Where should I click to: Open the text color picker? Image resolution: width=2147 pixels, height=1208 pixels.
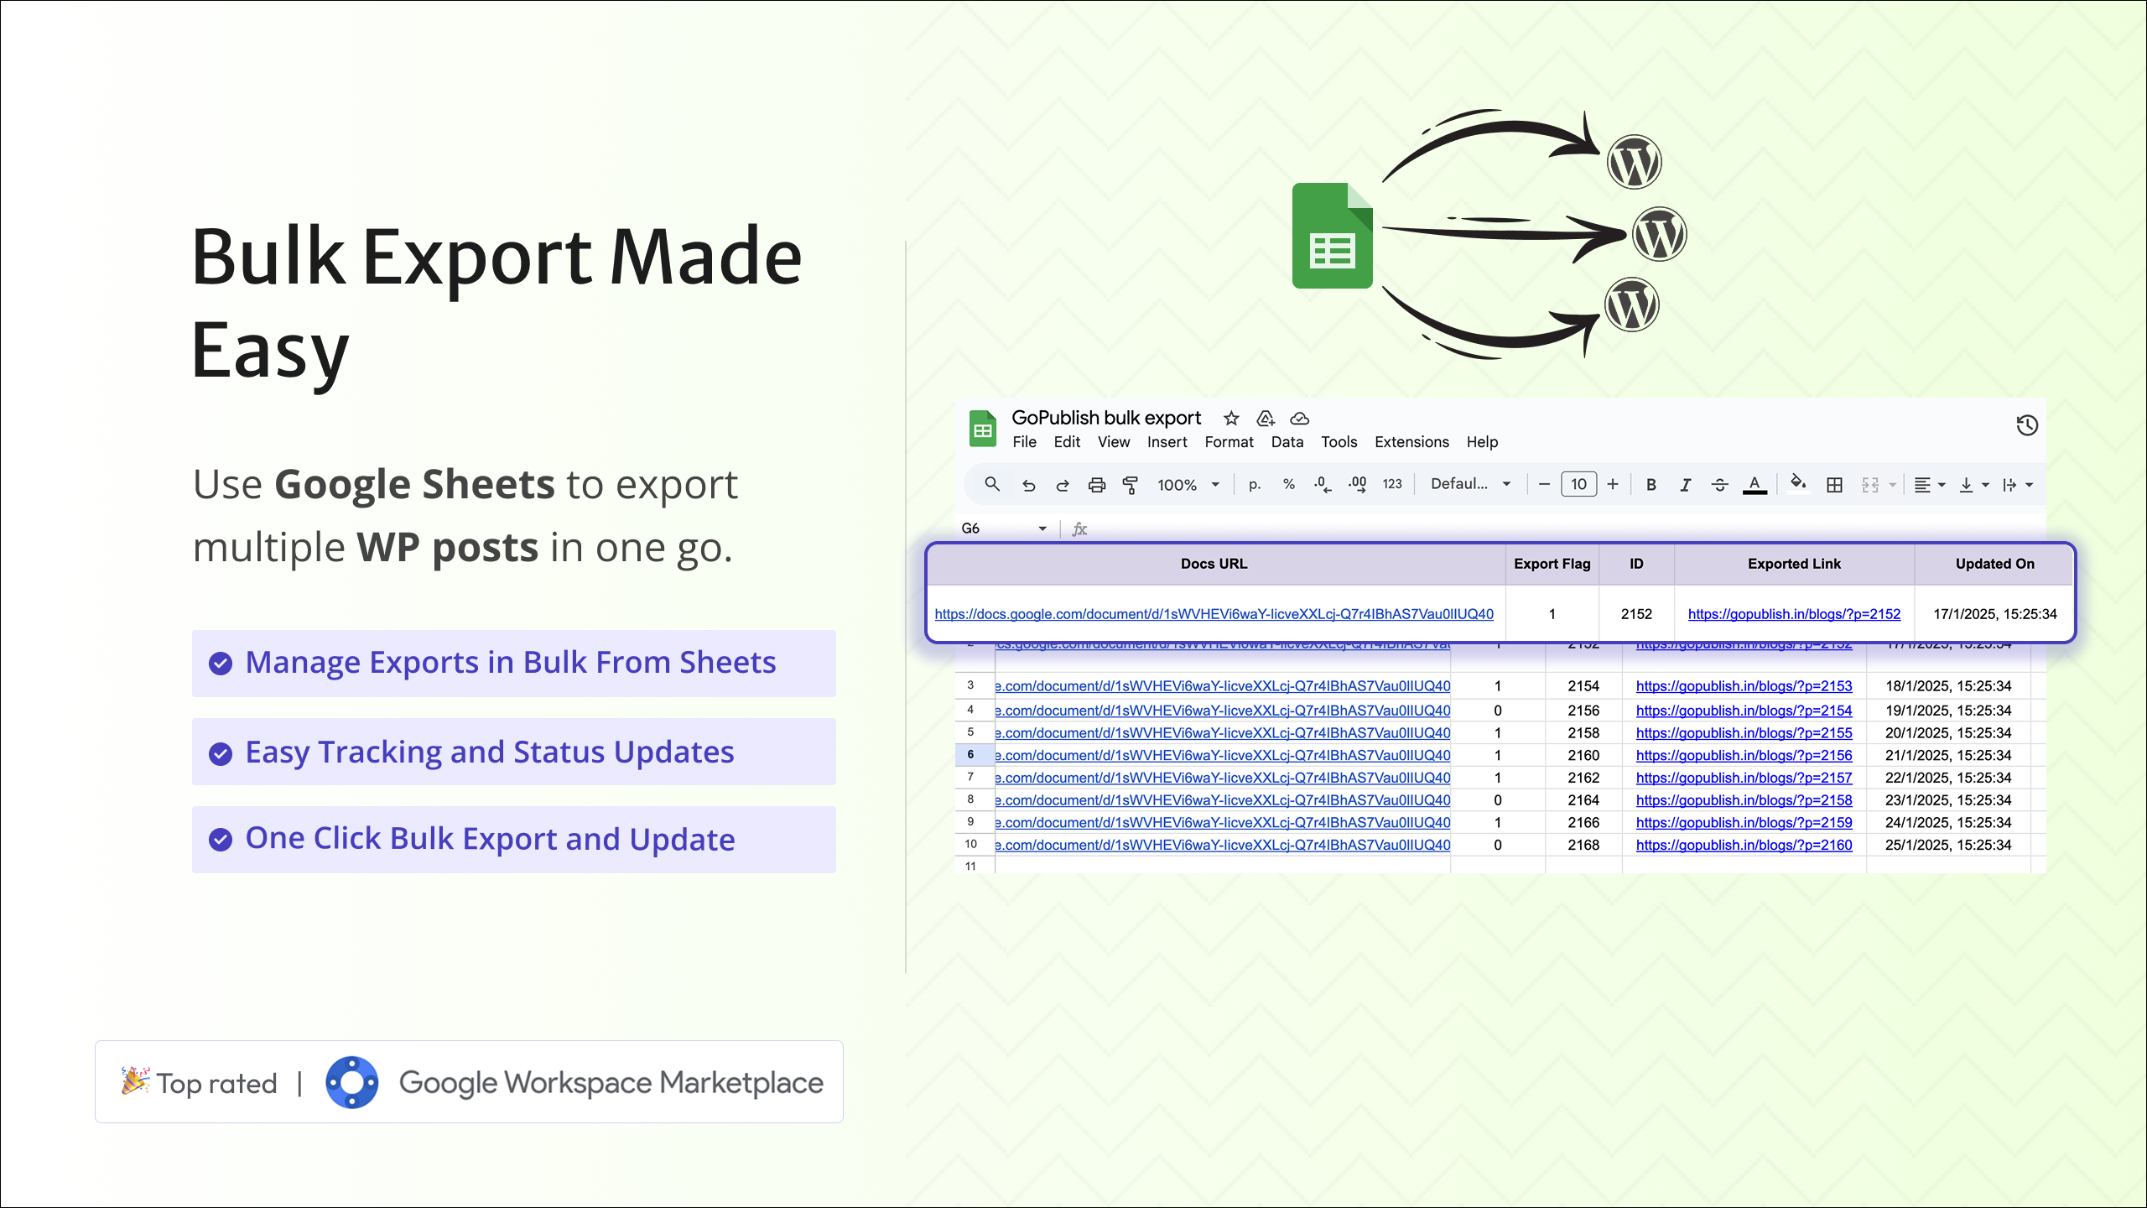pyautogui.click(x=1755, y=484)
